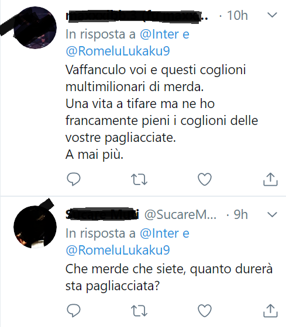Open @RomeluLukaku9 mention in first tweet

pyautogui.click(x=118, y=51)
